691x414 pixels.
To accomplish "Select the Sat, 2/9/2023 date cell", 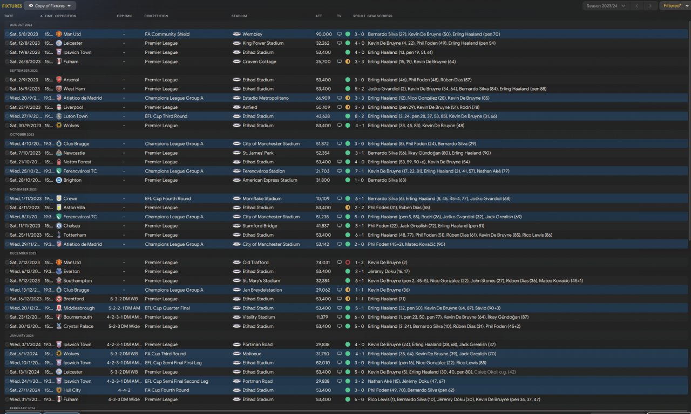I will pyautogui.click(x=24, y=80).
